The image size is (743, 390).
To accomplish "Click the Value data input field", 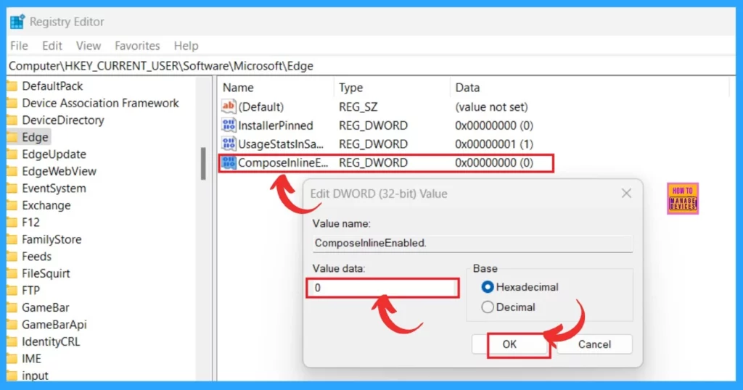I will click(382, 288).
